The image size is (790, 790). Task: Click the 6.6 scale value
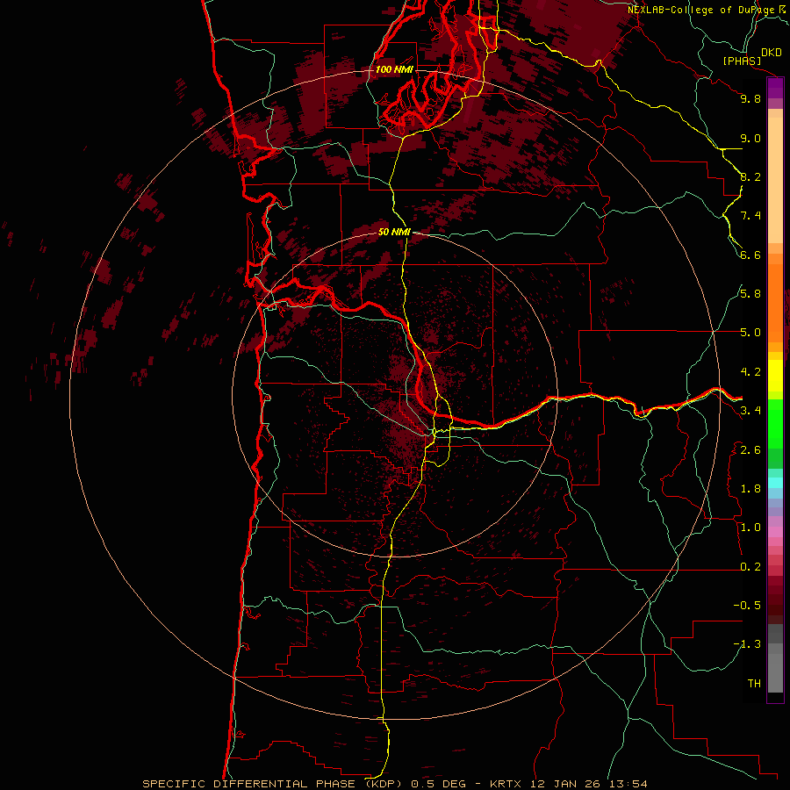pos(750,255)
